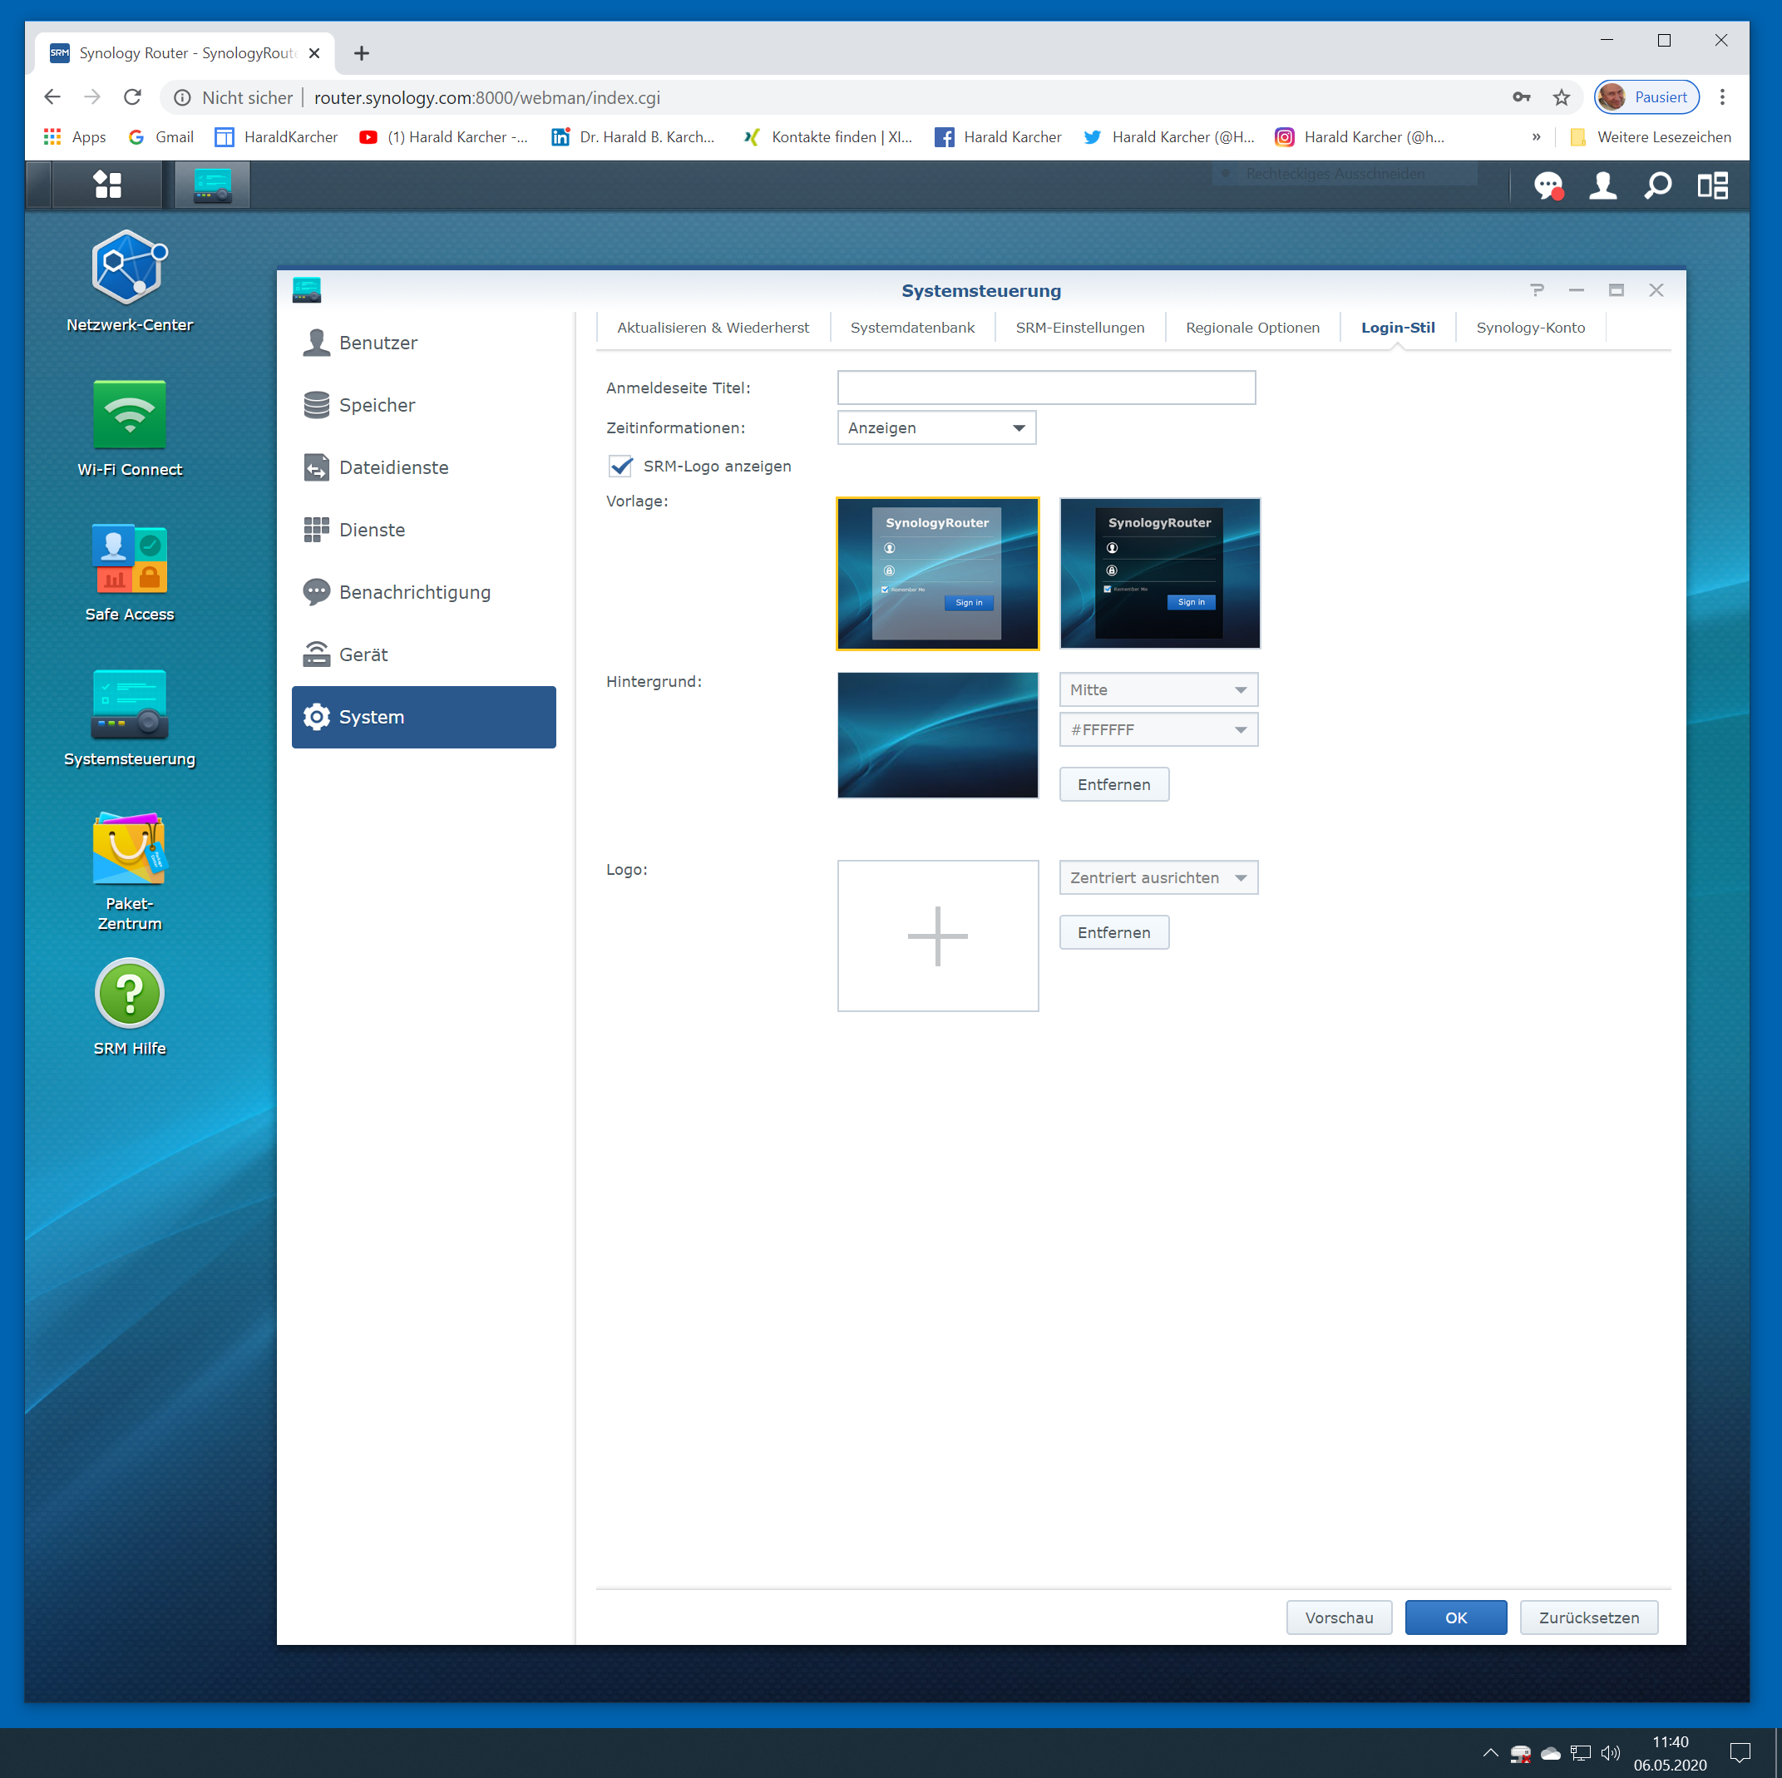This screenshot has height=1778, width=1782.
Task: Click the Anmeldeseite Titel text field
Action: click(1046, 388)
